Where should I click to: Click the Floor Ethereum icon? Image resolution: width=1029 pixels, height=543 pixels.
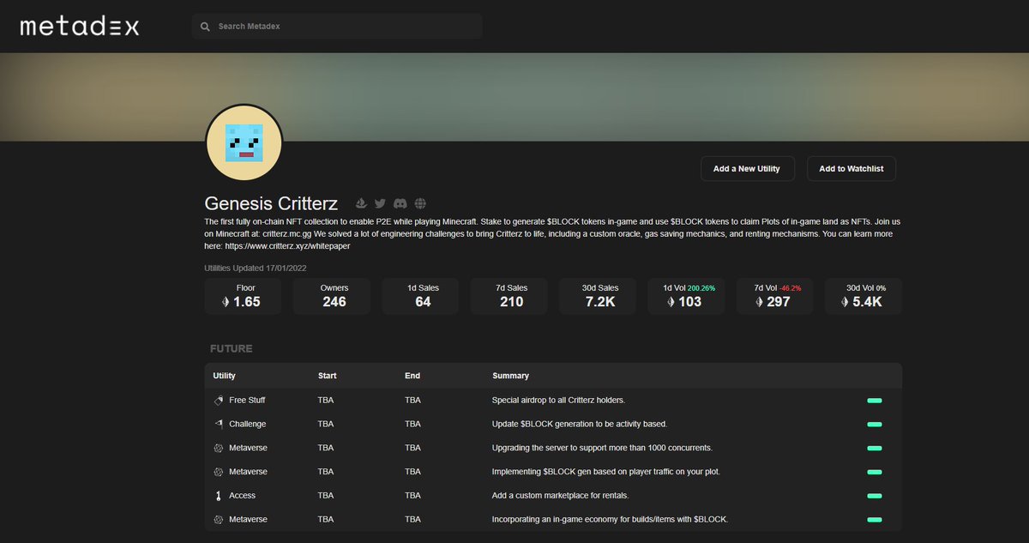(226, 302)
